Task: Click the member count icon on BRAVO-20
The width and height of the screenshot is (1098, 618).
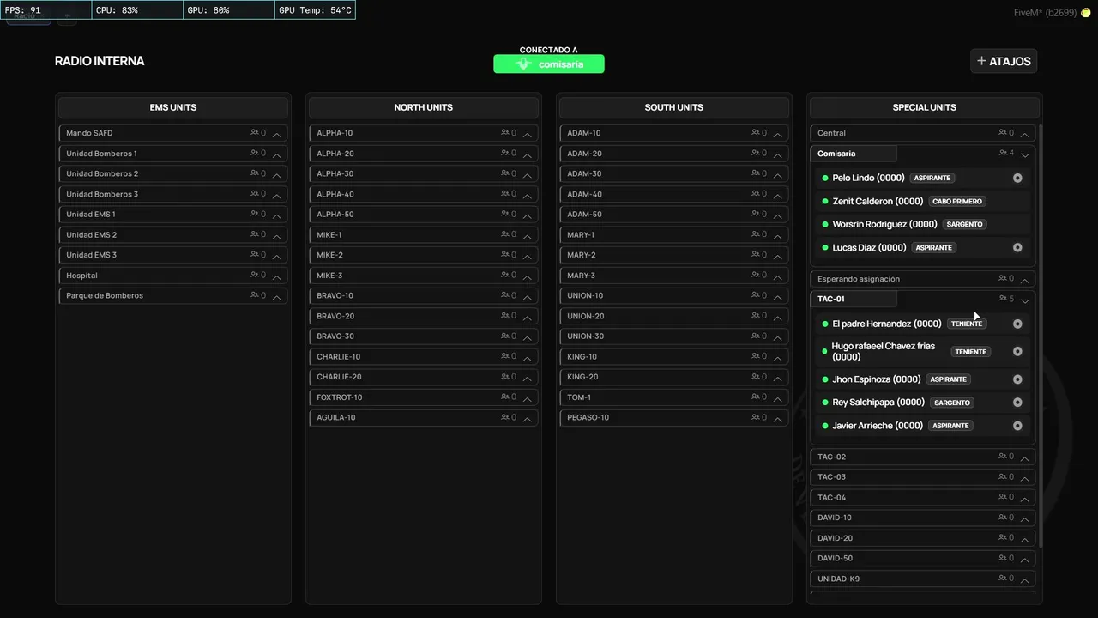Action: (505, 316)
